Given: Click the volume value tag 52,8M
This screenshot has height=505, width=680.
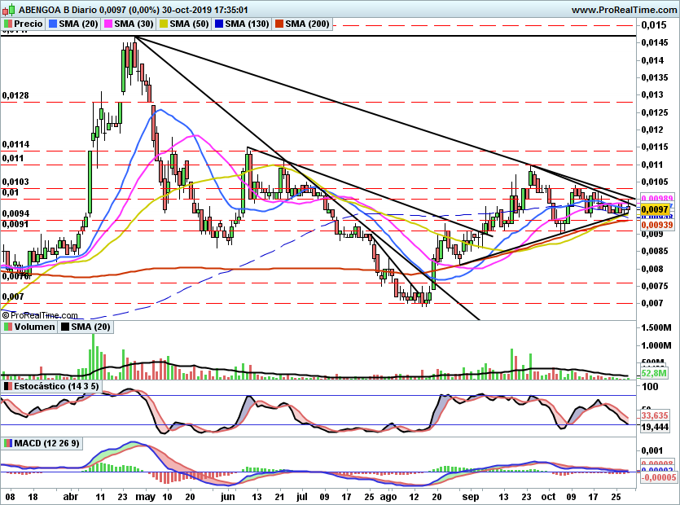Looking at the screenshot, I should click(654, 373).
